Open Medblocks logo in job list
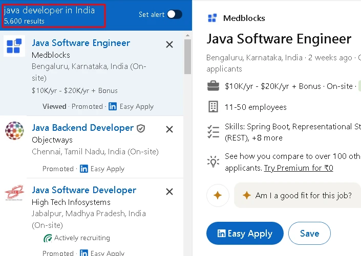 (14, 46)
